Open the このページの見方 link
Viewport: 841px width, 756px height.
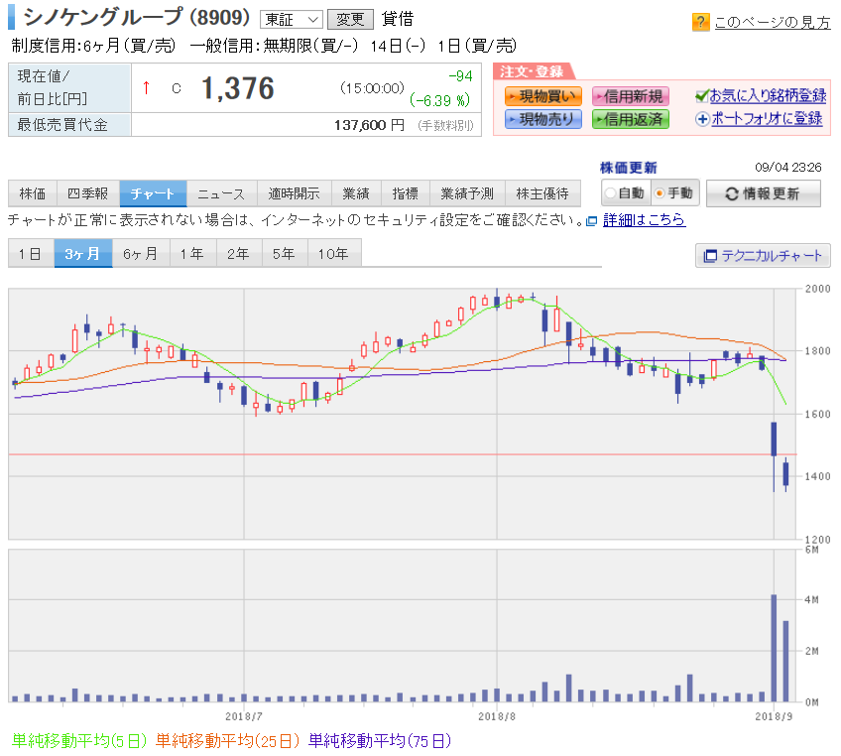click(773, 22)
